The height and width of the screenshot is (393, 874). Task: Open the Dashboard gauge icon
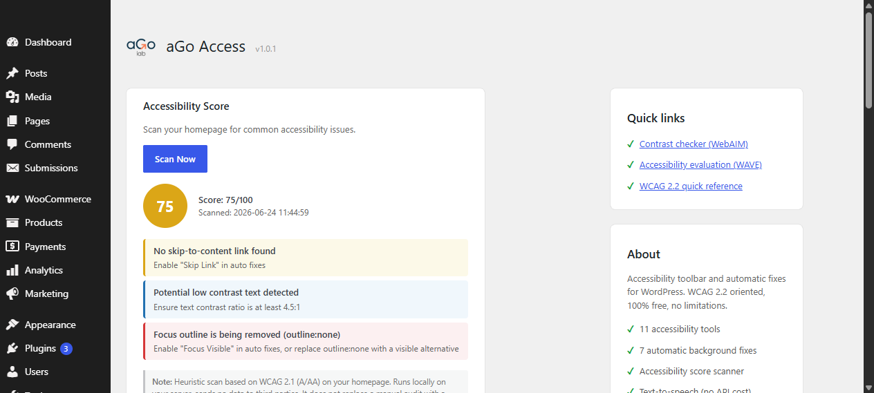[x=12, y=42]
